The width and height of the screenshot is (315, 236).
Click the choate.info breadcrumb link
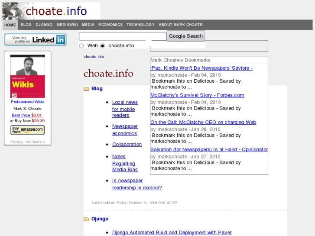coord(94,57)
